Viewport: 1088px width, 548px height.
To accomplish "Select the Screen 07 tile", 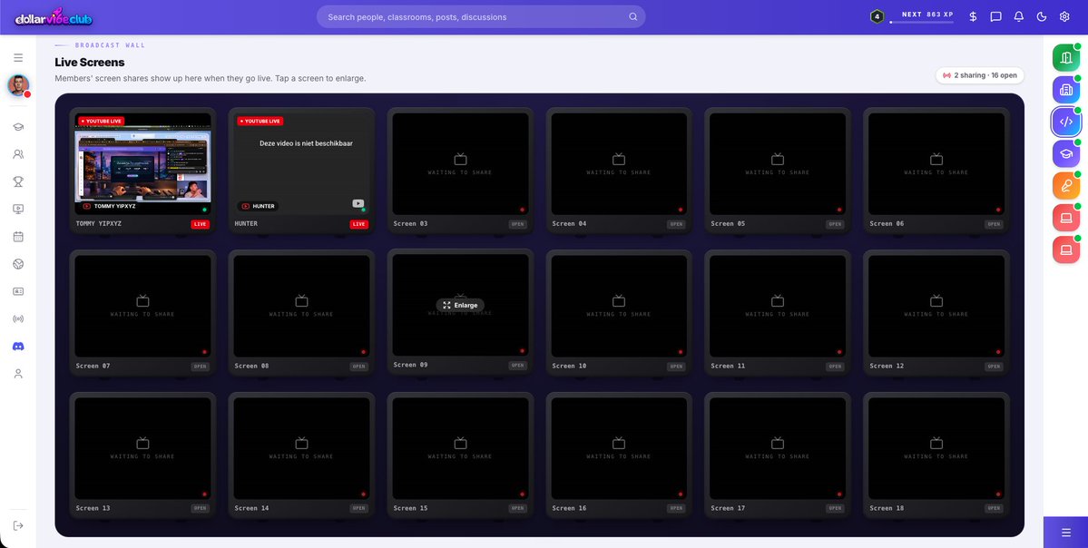I will click(x=143, y=312).
